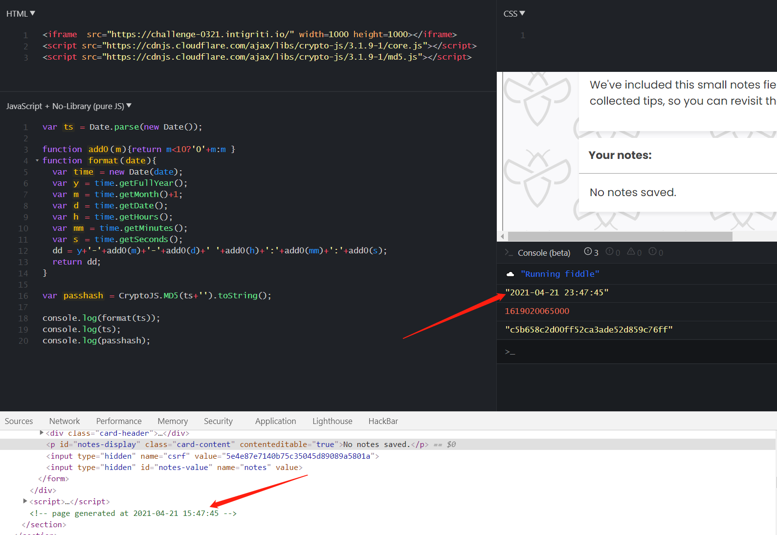Collapse the format function with fold arrow
This screenshot has width=777, height=535.
click(x=37, y=161)
